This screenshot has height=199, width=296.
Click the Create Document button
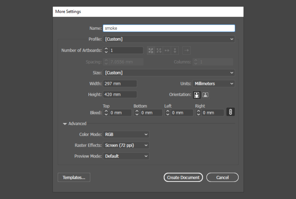pos(183,177)
